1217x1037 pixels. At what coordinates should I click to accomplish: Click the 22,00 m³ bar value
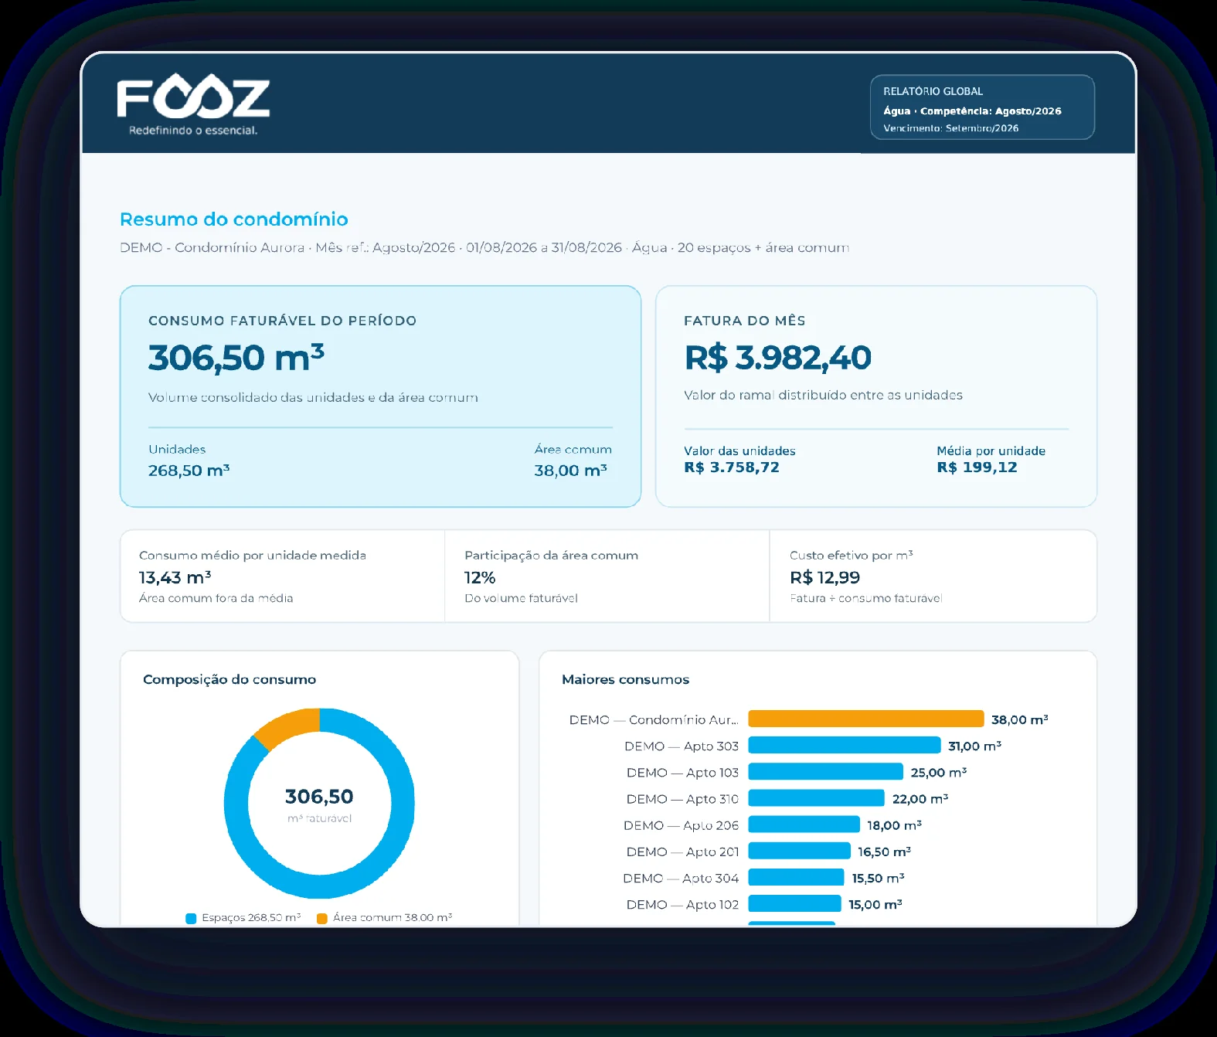(920, 798)
